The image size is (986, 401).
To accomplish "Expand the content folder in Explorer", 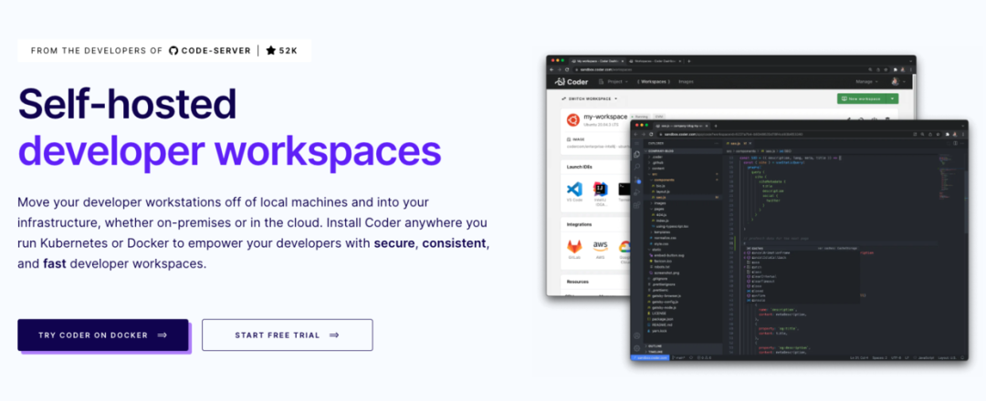I will click(682, 169).
